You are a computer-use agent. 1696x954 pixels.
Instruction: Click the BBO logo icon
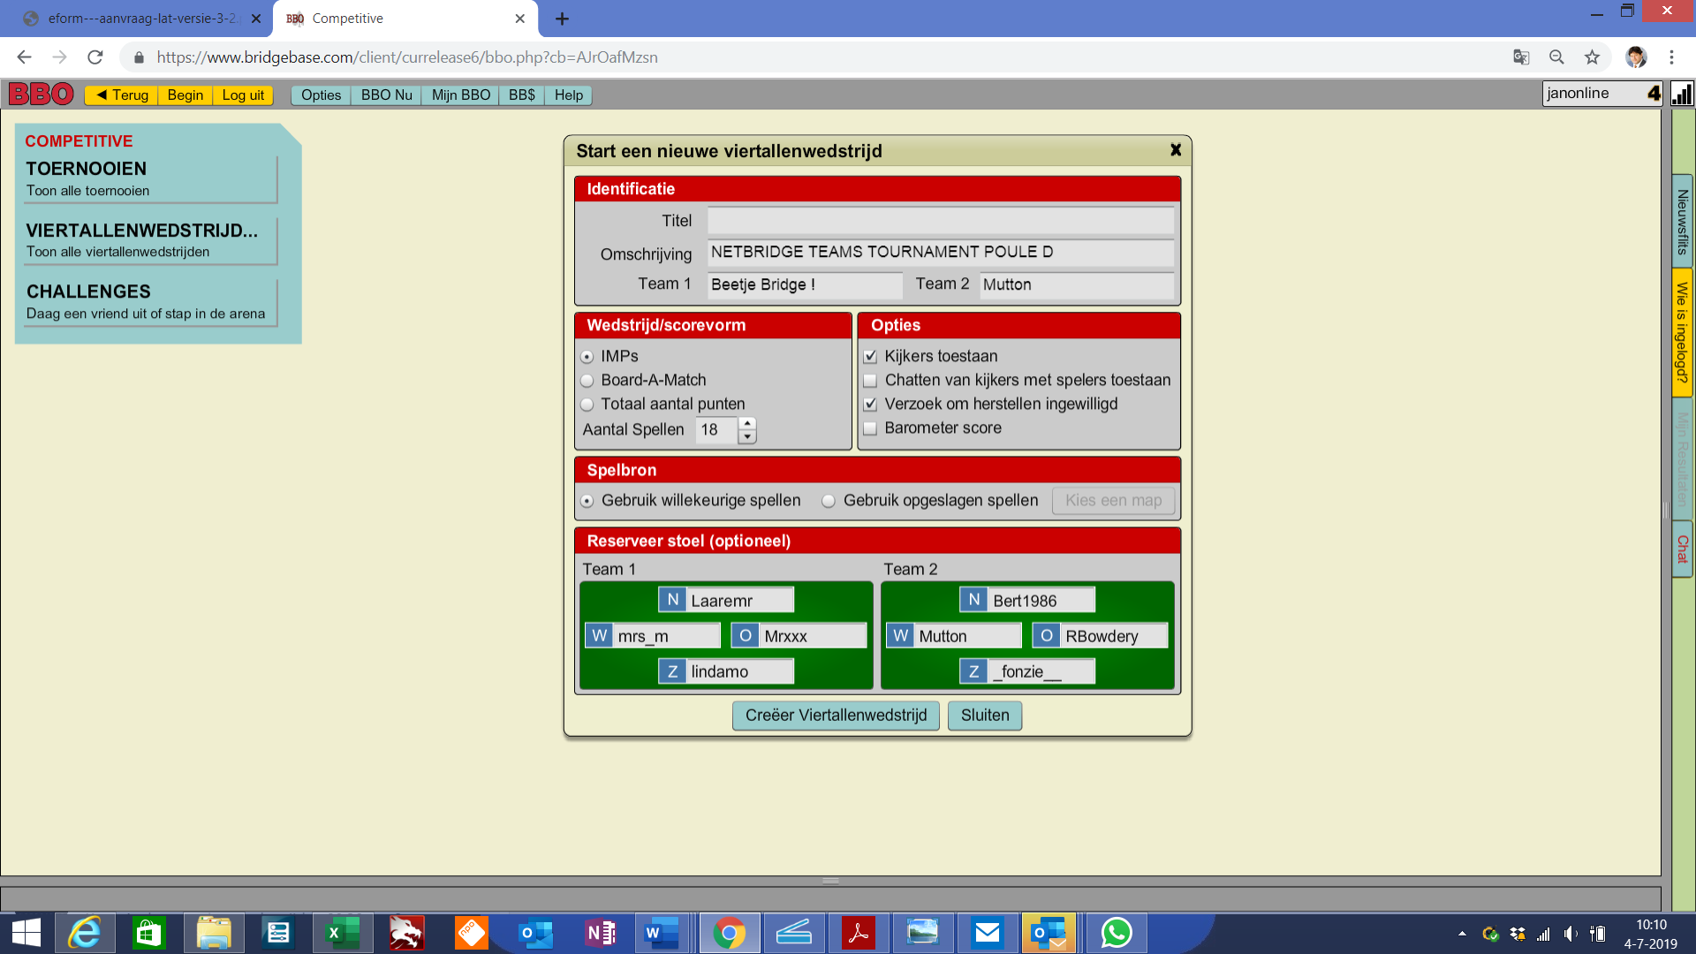[x=41, y=94]
